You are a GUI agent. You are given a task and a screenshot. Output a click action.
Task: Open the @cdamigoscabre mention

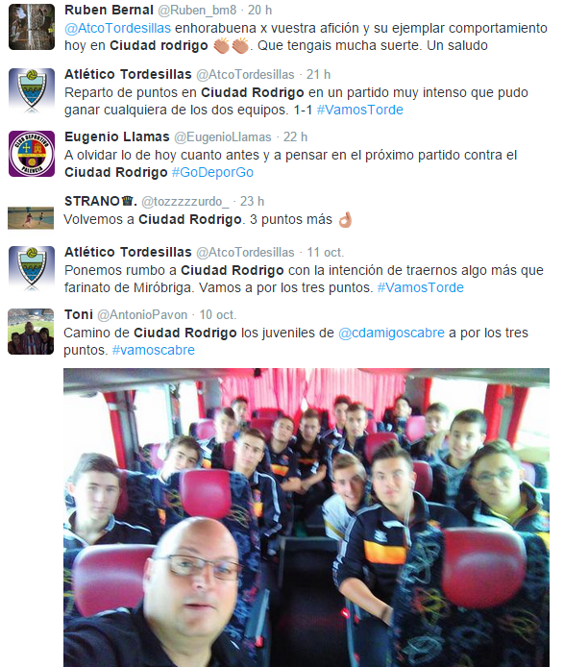point(391,333)
